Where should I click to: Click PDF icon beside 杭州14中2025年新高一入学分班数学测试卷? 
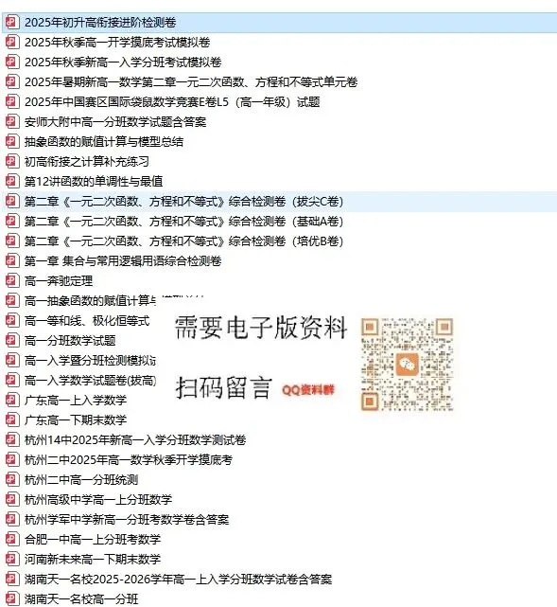12,439
